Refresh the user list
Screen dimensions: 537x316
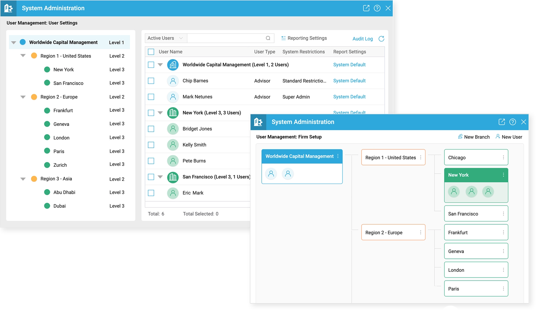(381, 39)
